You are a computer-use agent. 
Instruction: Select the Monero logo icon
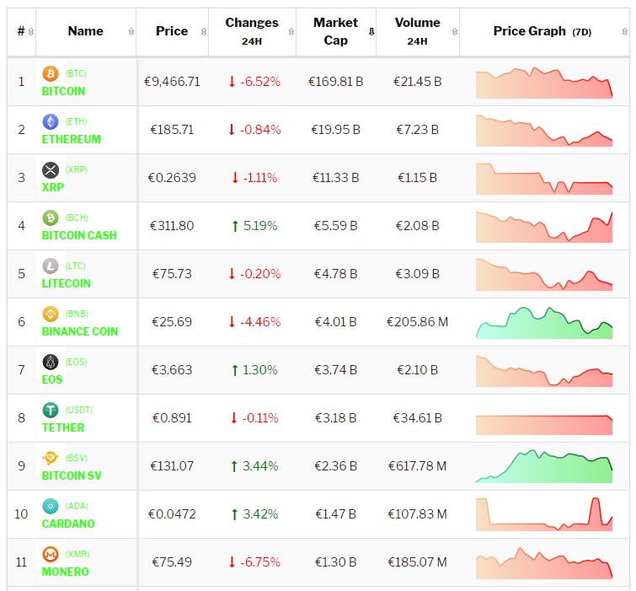pyautogui.click(x=51, y=555)
